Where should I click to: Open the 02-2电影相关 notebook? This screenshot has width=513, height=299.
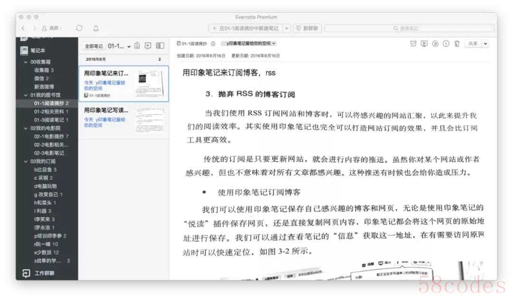pos(51,145)
